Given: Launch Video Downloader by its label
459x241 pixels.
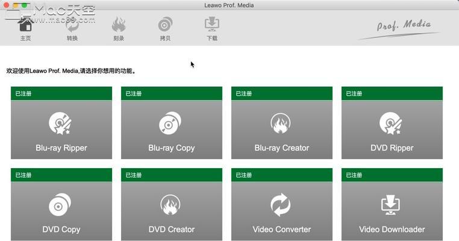Looking at the screenshot, I should (392, 230).
